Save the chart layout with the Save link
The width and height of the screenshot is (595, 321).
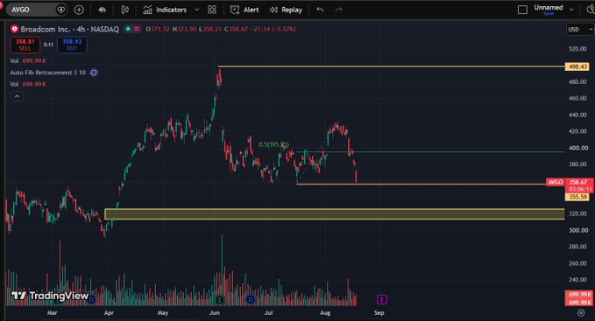[549, 14]
